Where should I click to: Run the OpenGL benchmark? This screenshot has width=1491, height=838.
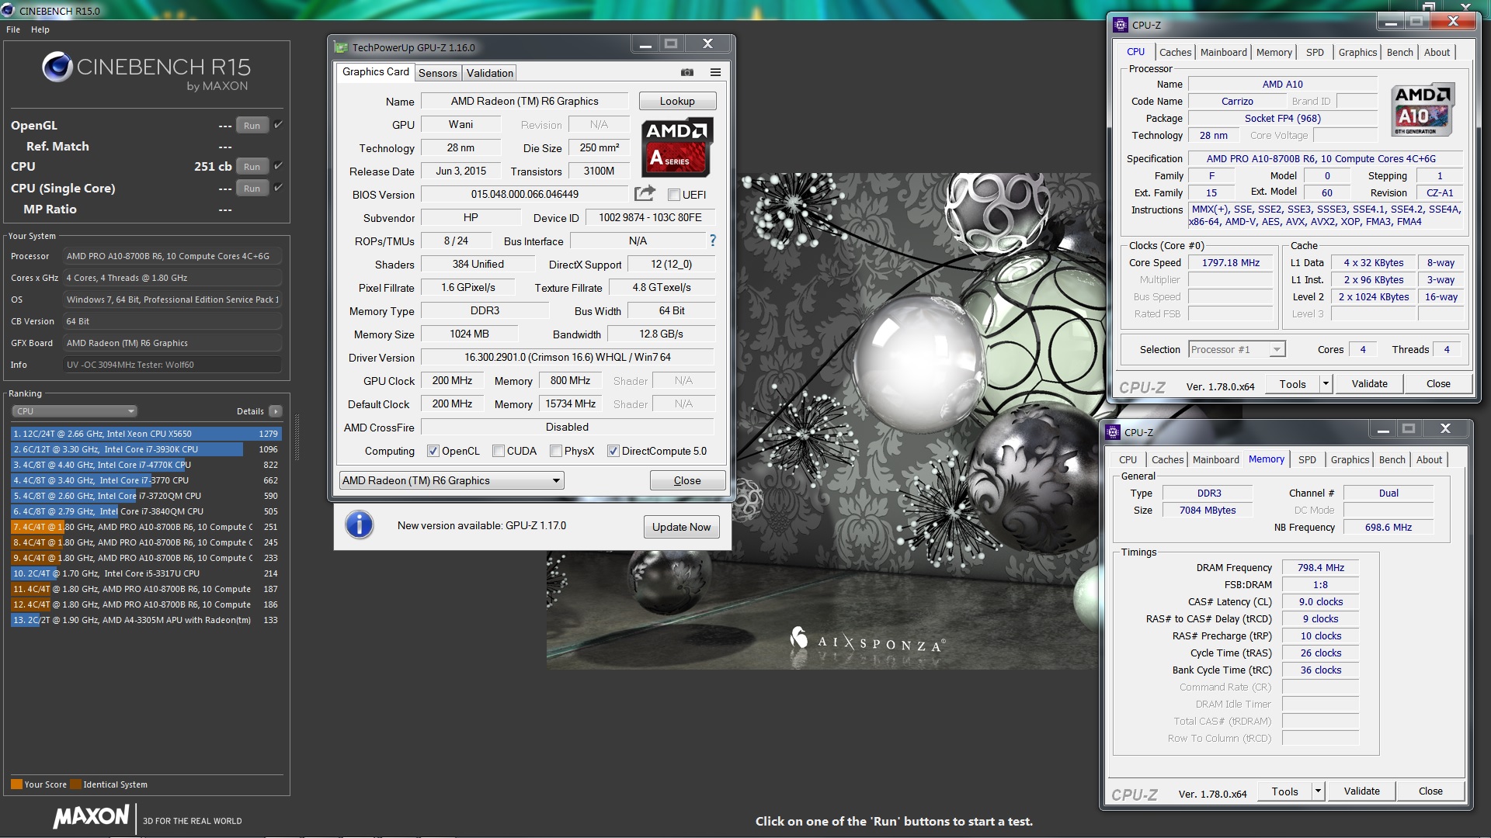tap(252, 125)
